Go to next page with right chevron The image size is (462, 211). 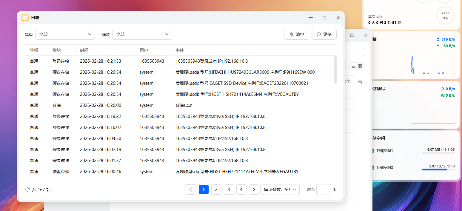(254, 190)
